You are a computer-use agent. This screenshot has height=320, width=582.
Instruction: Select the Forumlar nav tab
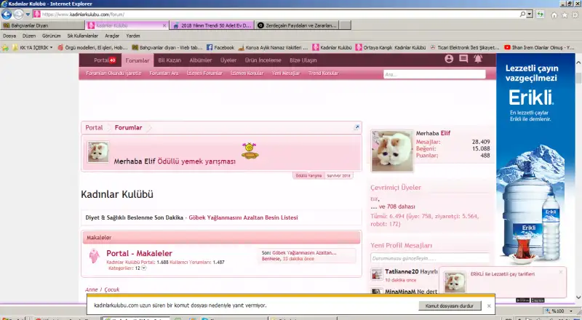point(137,60)
